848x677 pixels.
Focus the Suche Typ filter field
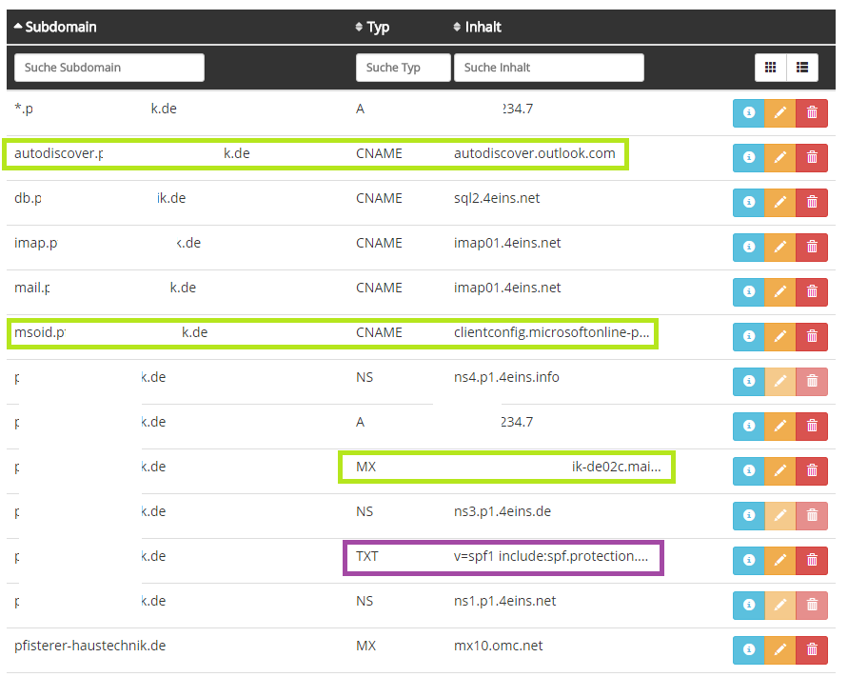coord(403,68)
